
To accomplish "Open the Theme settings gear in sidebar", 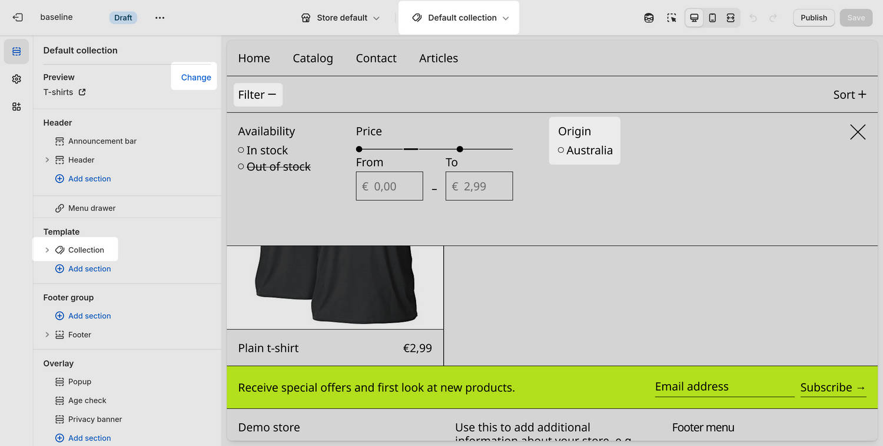I will click(x=16, y=78).
